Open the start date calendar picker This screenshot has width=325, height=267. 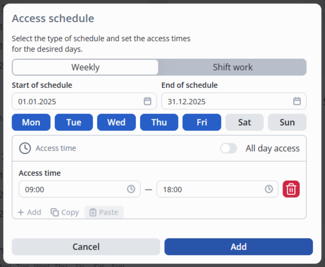click(x=147, y=101)
